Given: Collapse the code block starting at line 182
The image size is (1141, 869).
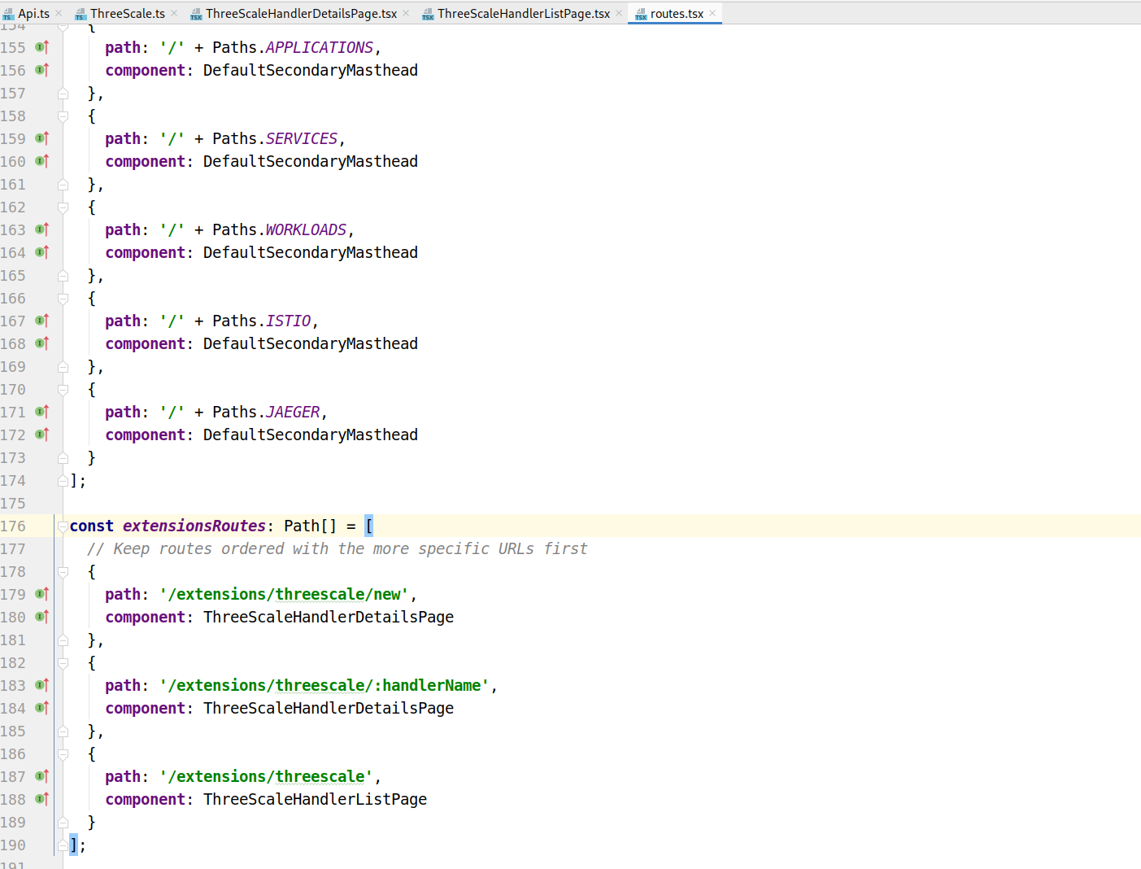Looking at the screenshot, I should pos(63,663).
